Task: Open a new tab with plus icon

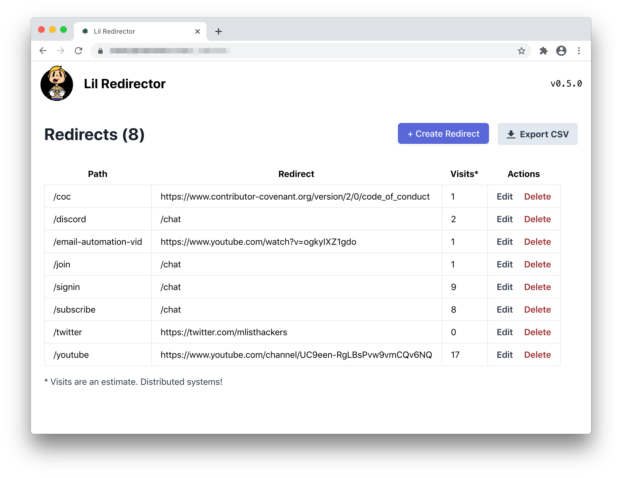Action: tap(219, 31)
